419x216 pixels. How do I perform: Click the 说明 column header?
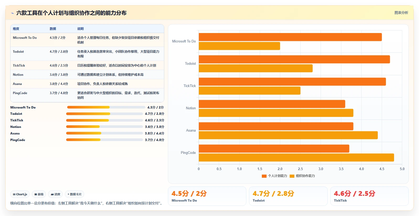pos(80,29)
